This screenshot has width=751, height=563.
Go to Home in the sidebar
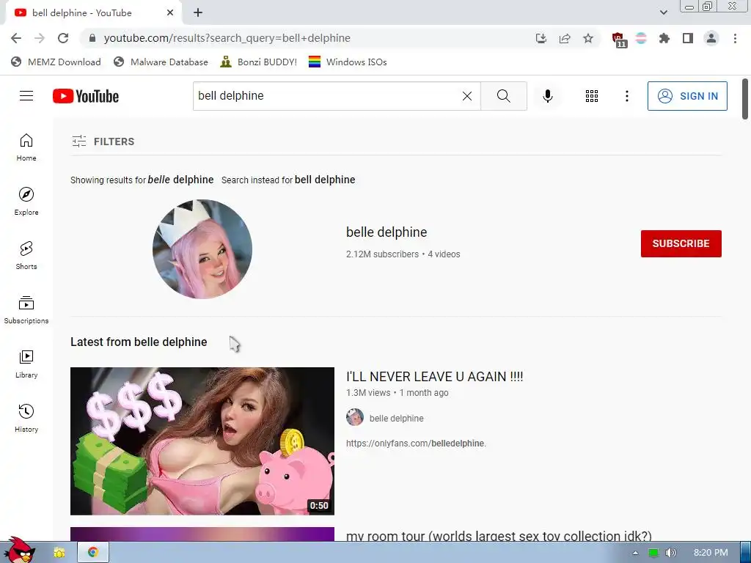tap(26, 147)
